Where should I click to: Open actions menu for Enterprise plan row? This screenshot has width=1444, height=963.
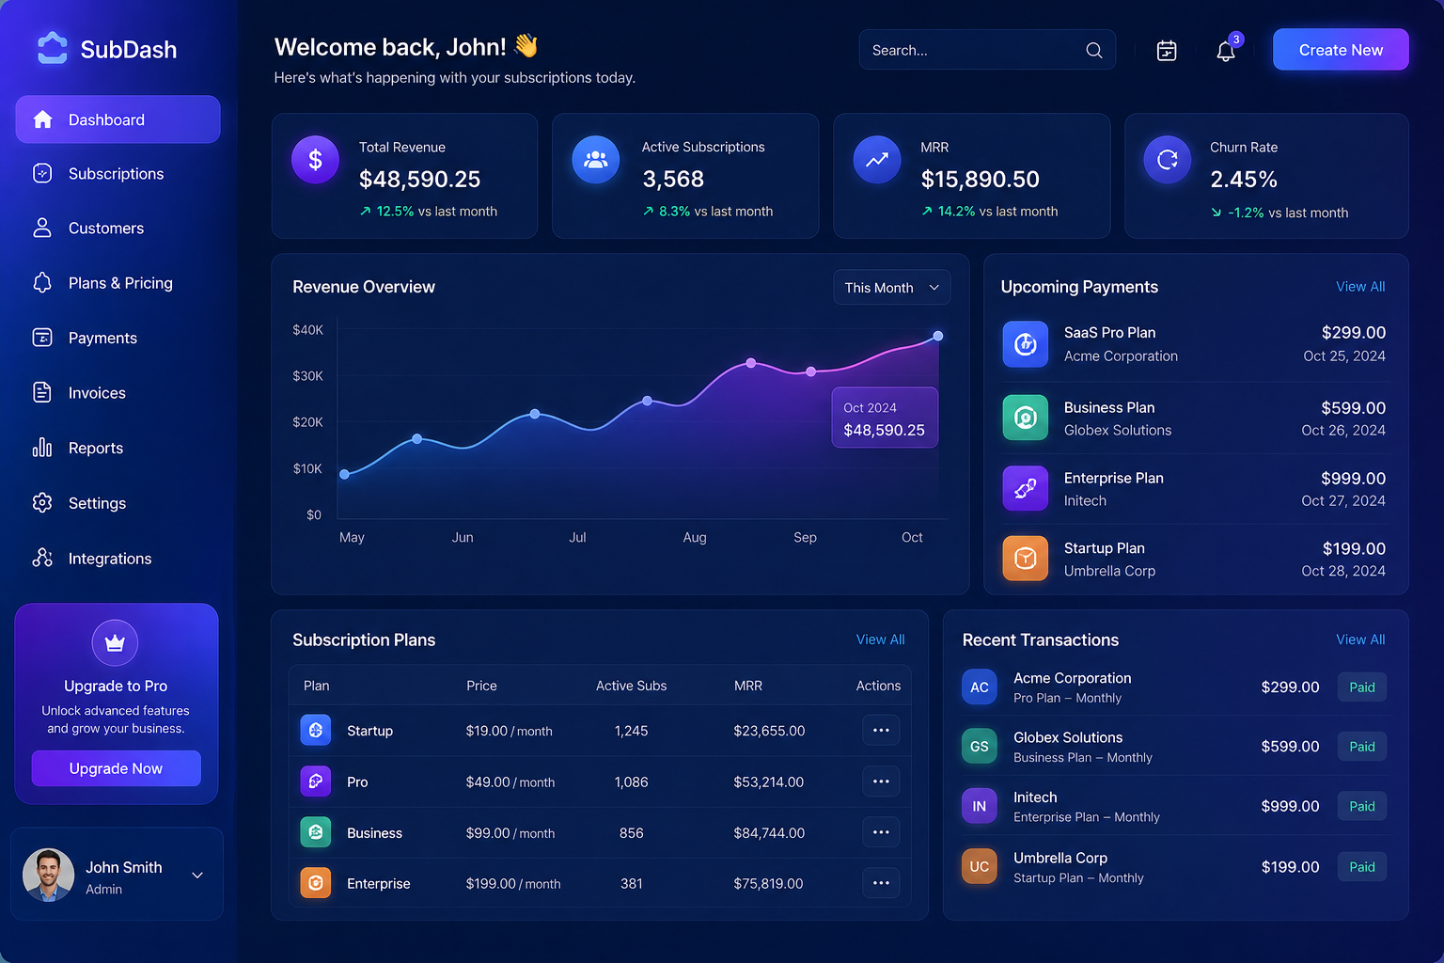[x=881, y=883]
